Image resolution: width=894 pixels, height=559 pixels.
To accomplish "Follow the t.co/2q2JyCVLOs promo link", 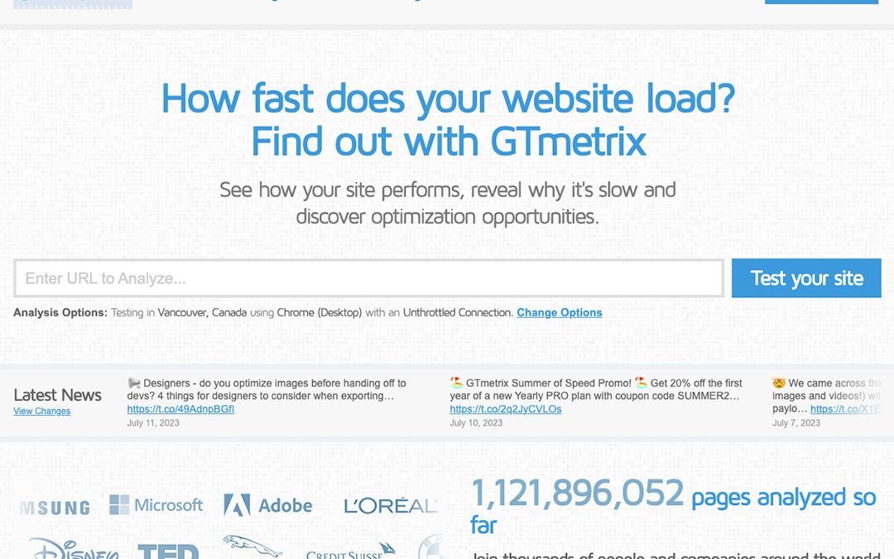I will (x=506, y=409).
